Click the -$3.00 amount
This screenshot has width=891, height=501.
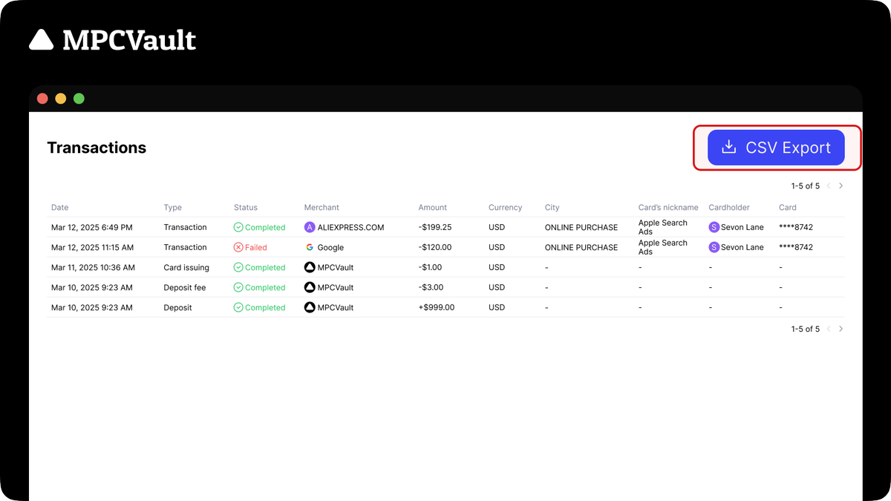[x=431, y=287]
